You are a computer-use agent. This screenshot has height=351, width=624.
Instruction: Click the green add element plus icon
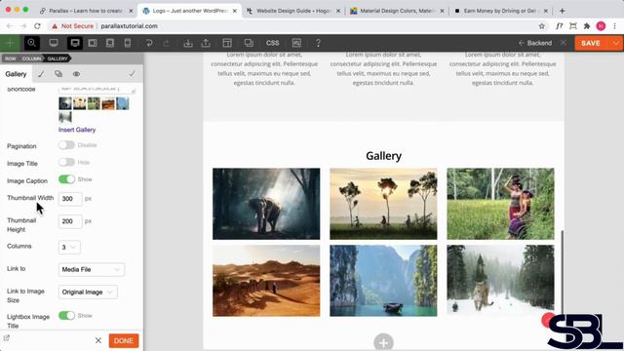tap(10, 43)
